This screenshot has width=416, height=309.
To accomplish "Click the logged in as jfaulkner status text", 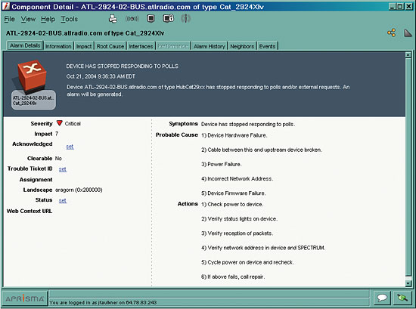I will (x=103, y=302).
